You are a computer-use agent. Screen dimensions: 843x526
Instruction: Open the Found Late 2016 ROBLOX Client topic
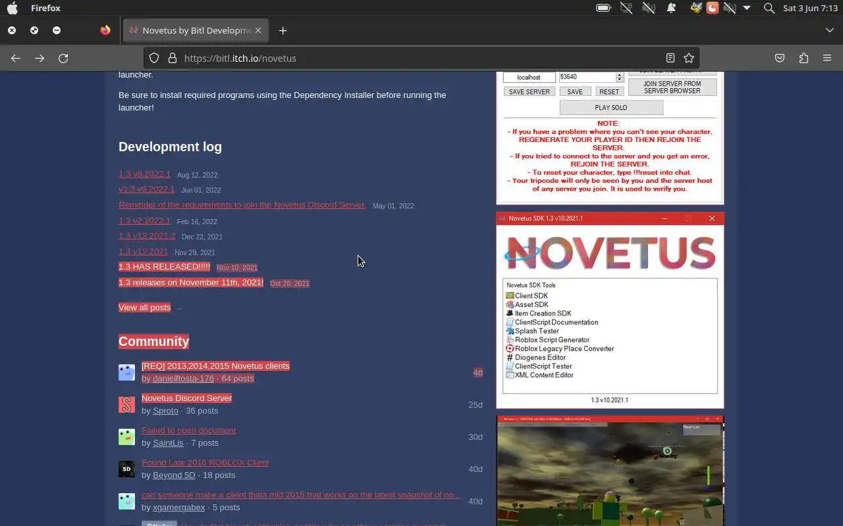point(205,462)
